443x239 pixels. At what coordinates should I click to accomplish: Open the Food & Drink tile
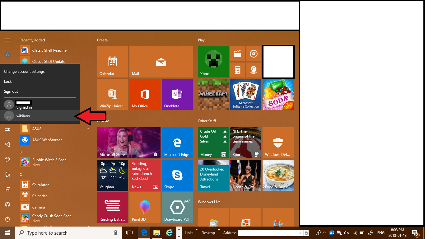pyautogui.click(x=278, y=175)
